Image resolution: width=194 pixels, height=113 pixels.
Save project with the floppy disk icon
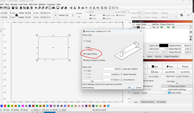pyautogui.click(x=5, y=8)
